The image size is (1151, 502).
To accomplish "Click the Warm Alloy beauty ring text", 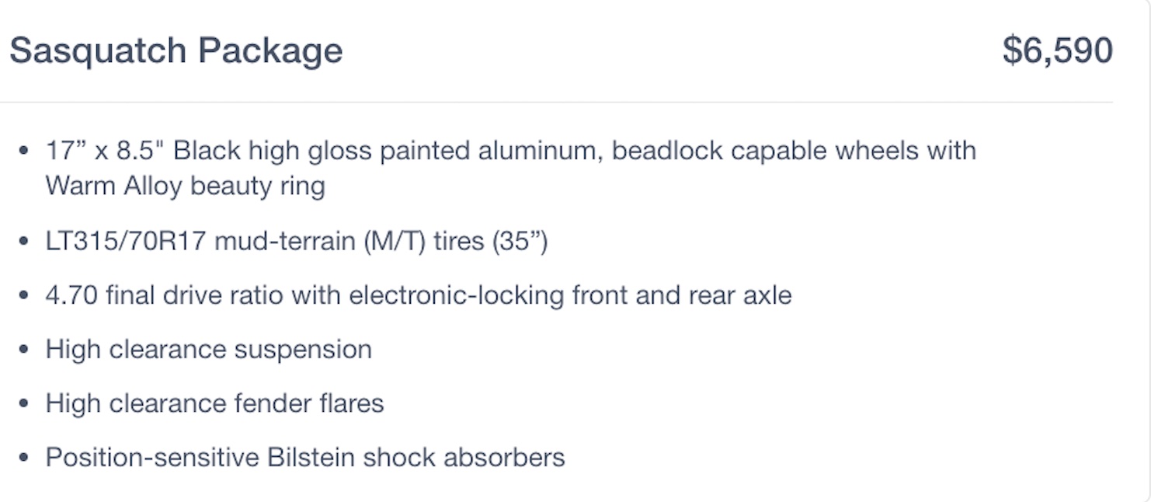I will click(x=185, y=187).
